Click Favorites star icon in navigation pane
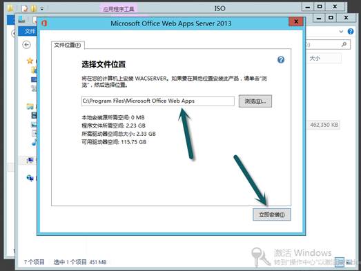Image resolution: width=361 pixels, height=271 pixels. point(30,61)
